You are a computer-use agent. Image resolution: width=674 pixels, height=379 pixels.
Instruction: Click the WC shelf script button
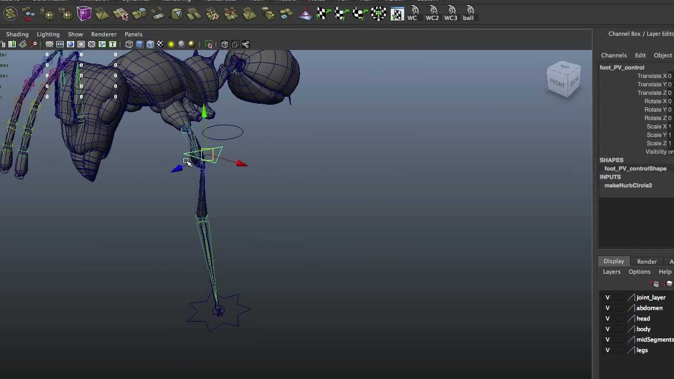tap(412, 14)
